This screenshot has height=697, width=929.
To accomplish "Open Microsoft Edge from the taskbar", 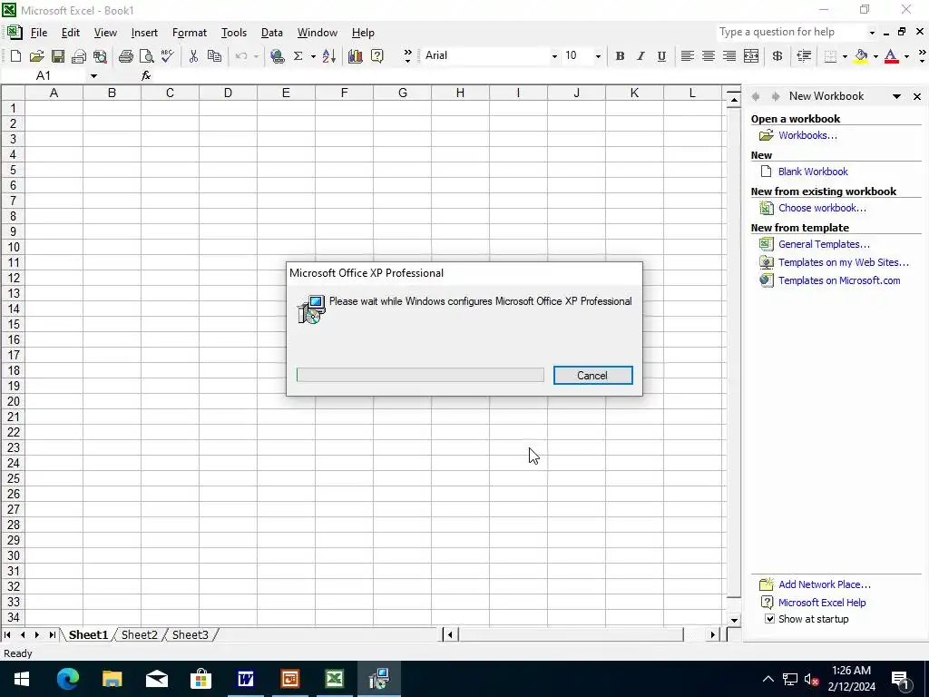I will coord(68,679).
